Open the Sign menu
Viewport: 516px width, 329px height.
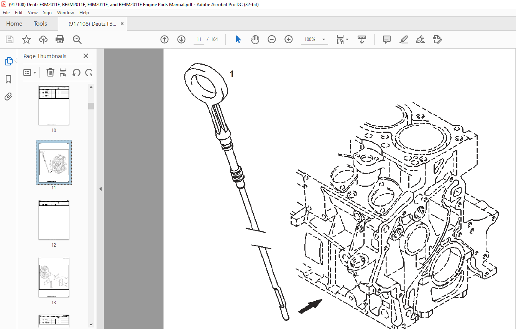click(47, 13)
